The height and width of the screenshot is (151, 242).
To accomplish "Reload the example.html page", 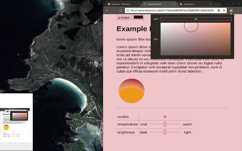I will point(121,11).
